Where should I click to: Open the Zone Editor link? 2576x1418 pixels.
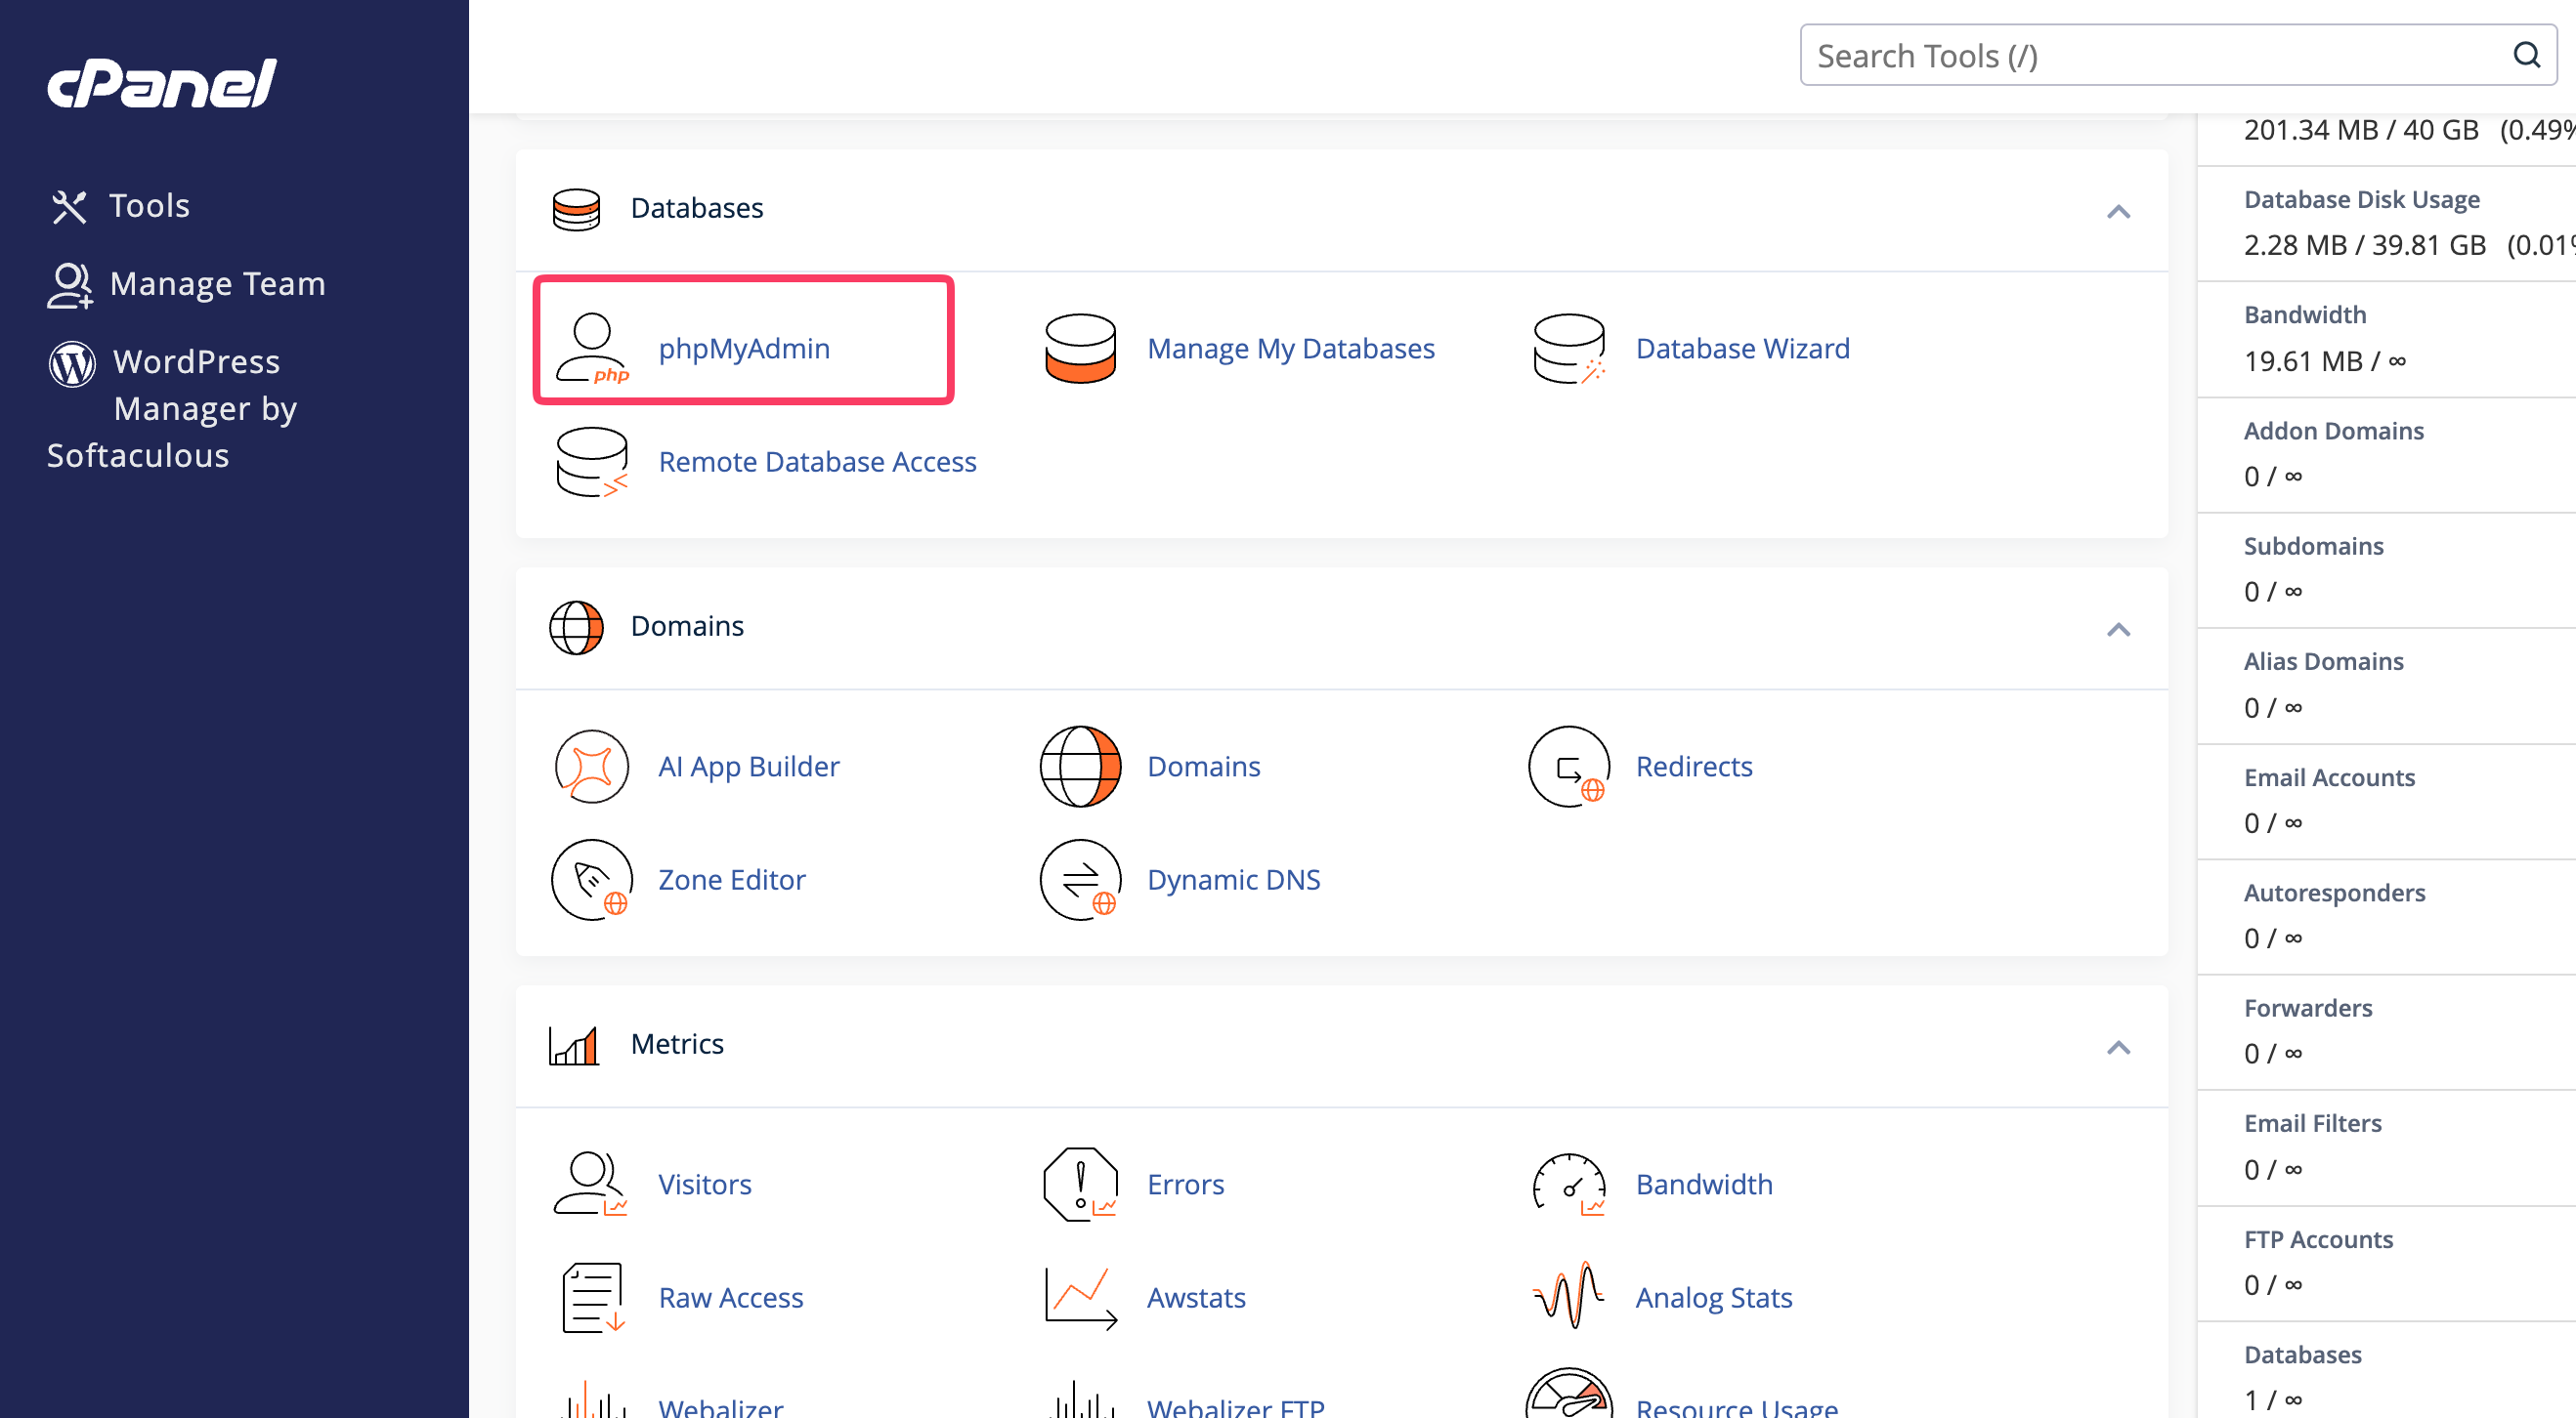732,880
